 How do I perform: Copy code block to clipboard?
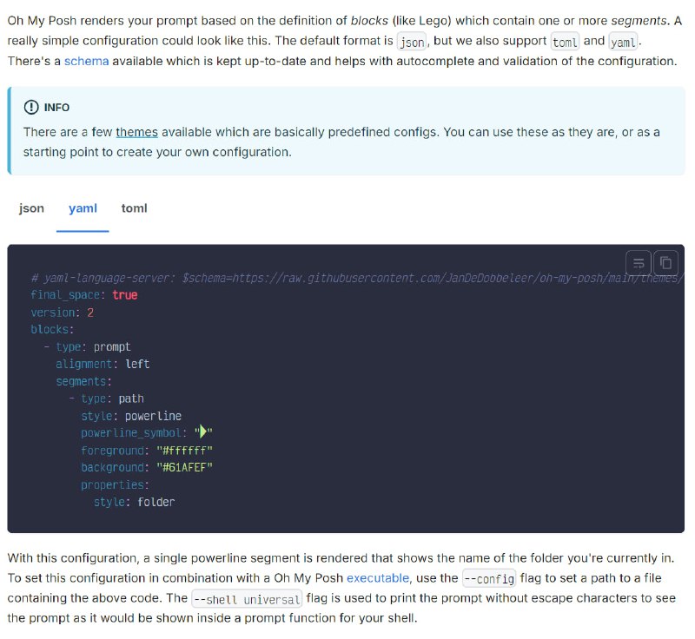pos(665,263)
